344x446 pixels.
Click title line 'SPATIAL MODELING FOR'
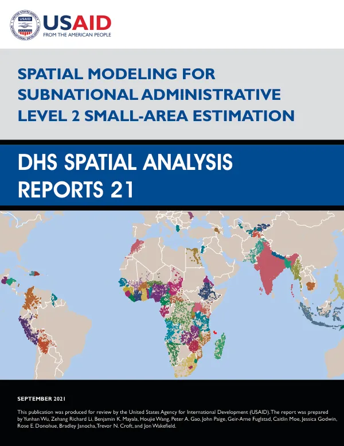[116, 74]
